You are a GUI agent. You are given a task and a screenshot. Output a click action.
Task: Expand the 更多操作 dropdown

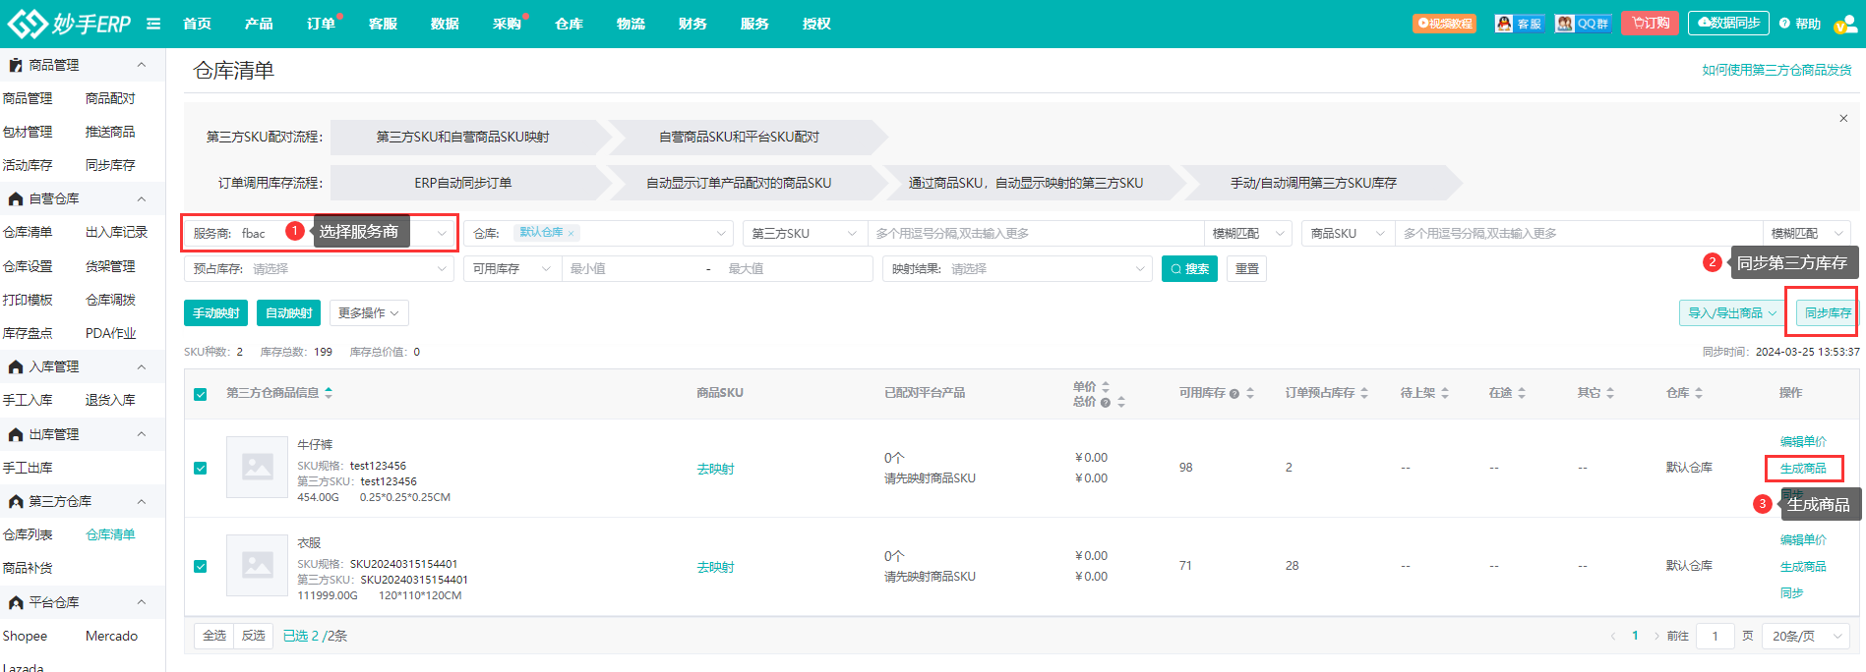(369, 313)
